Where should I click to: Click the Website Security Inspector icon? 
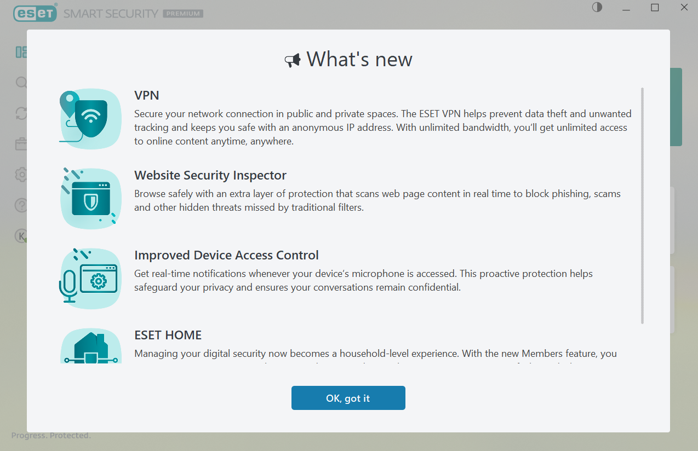coord(90,198)
